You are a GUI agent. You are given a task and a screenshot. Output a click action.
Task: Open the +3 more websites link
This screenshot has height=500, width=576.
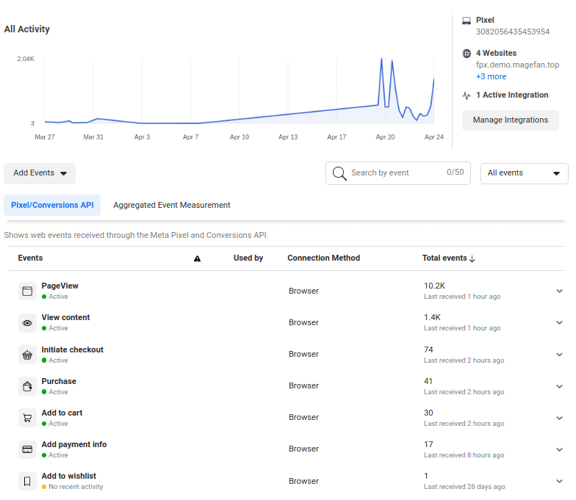491,76
